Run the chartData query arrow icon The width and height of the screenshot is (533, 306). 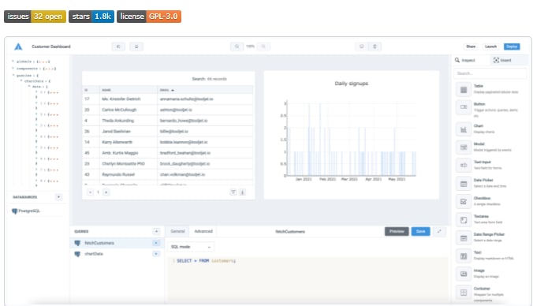click(156, 254)
